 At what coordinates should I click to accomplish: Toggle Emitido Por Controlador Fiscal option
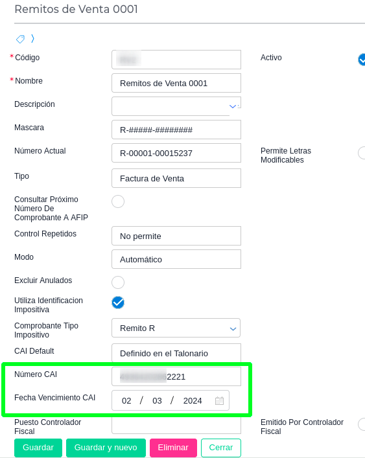362,424
